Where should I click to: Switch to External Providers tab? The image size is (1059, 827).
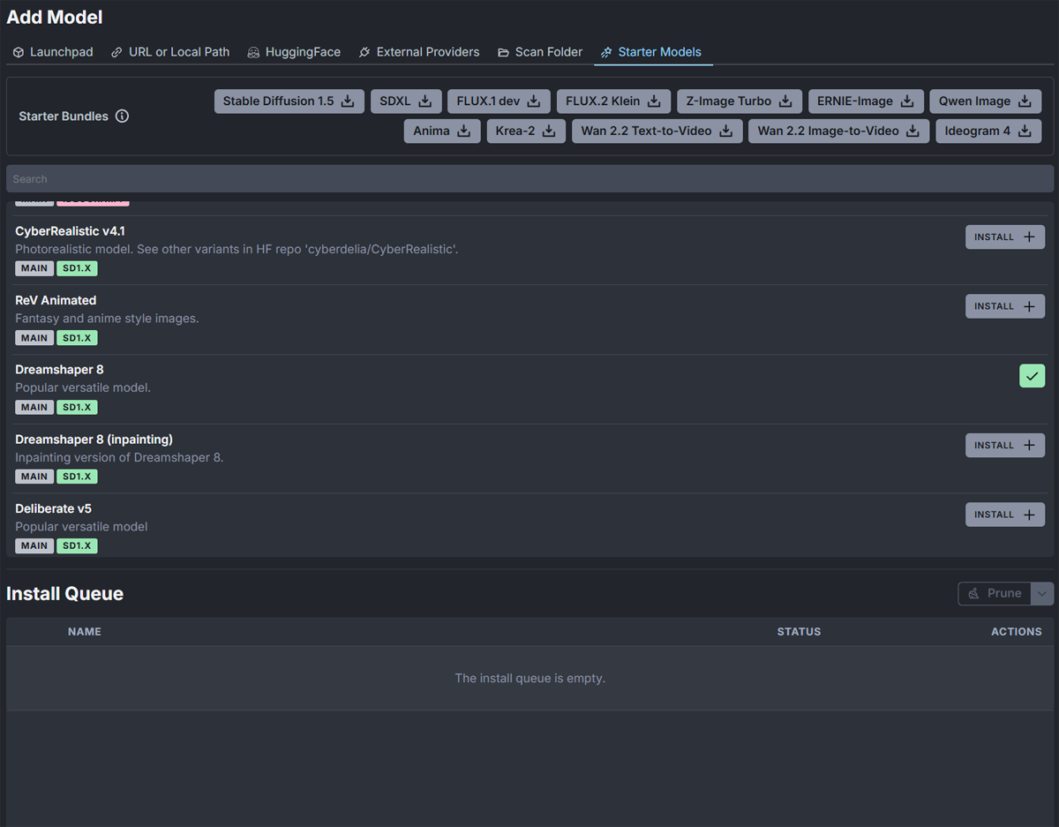[x=418, y=52]
